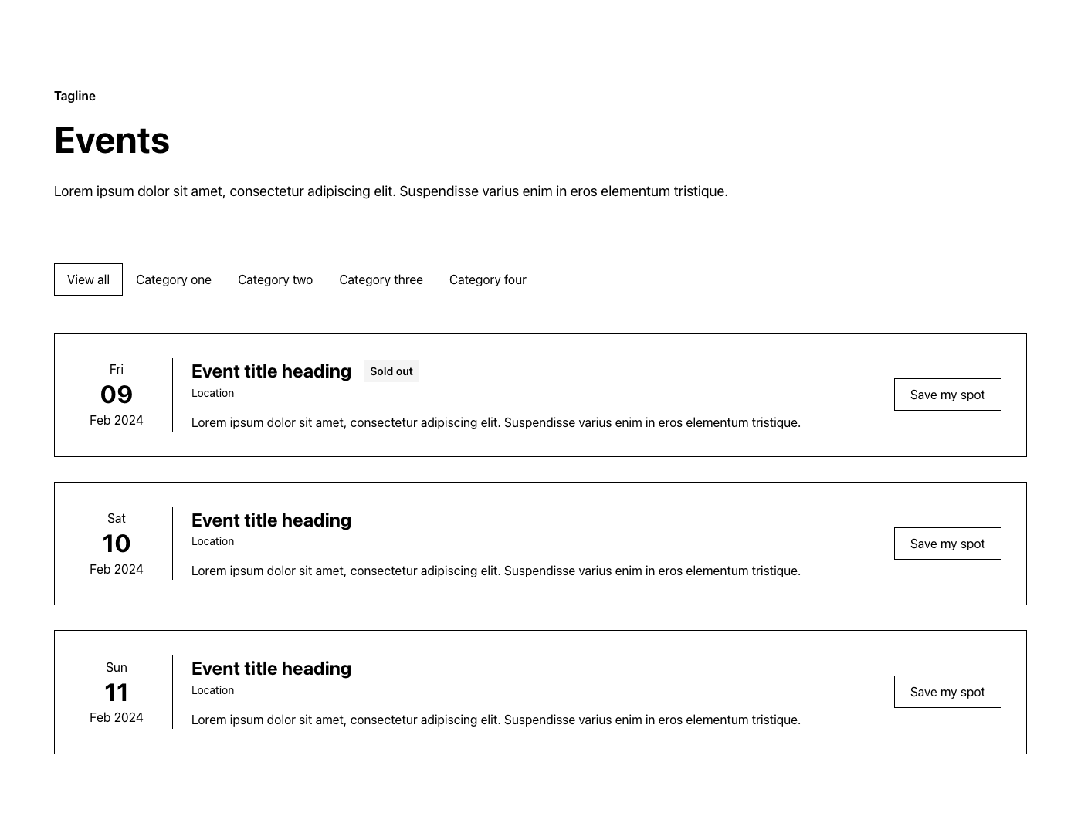The height and width of the screenshot is (840, 1081).
Task: Click the Sun 11 Feb 2024 date block
Action: [117, 692]
